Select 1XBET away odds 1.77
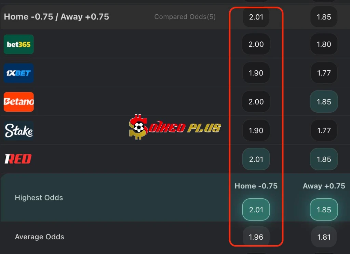The width and height of the screenshot is (350, 254). click(324, 73)
